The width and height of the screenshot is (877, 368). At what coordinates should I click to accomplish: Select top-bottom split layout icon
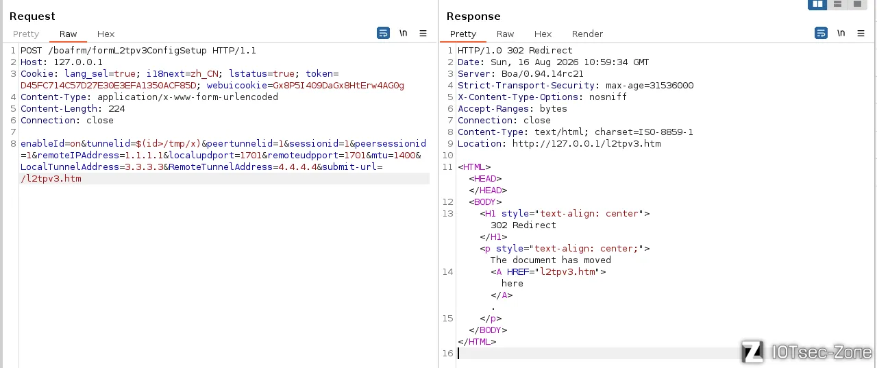pos(837,4)
